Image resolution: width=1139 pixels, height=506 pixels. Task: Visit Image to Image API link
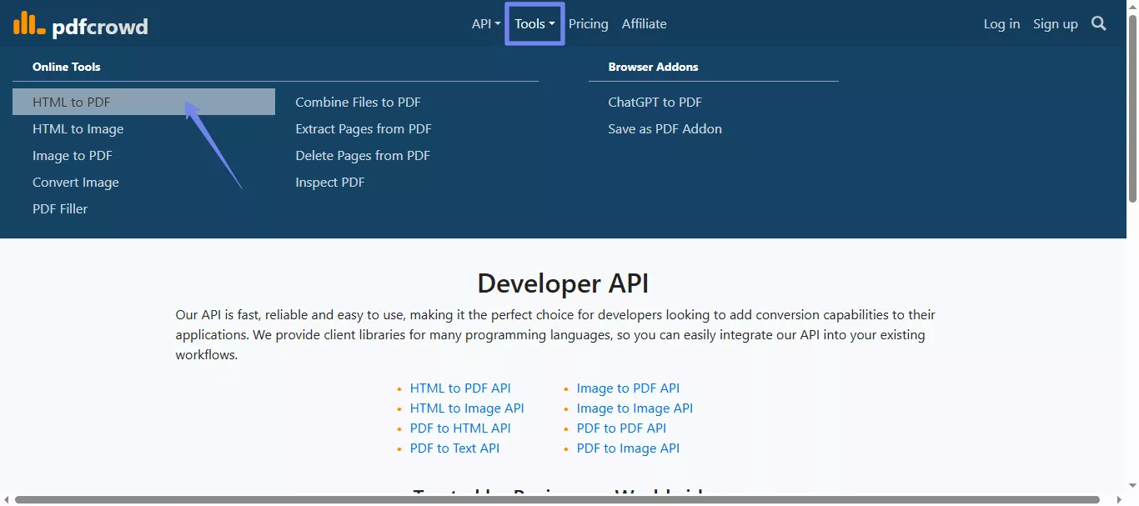(x=635, y=408)
